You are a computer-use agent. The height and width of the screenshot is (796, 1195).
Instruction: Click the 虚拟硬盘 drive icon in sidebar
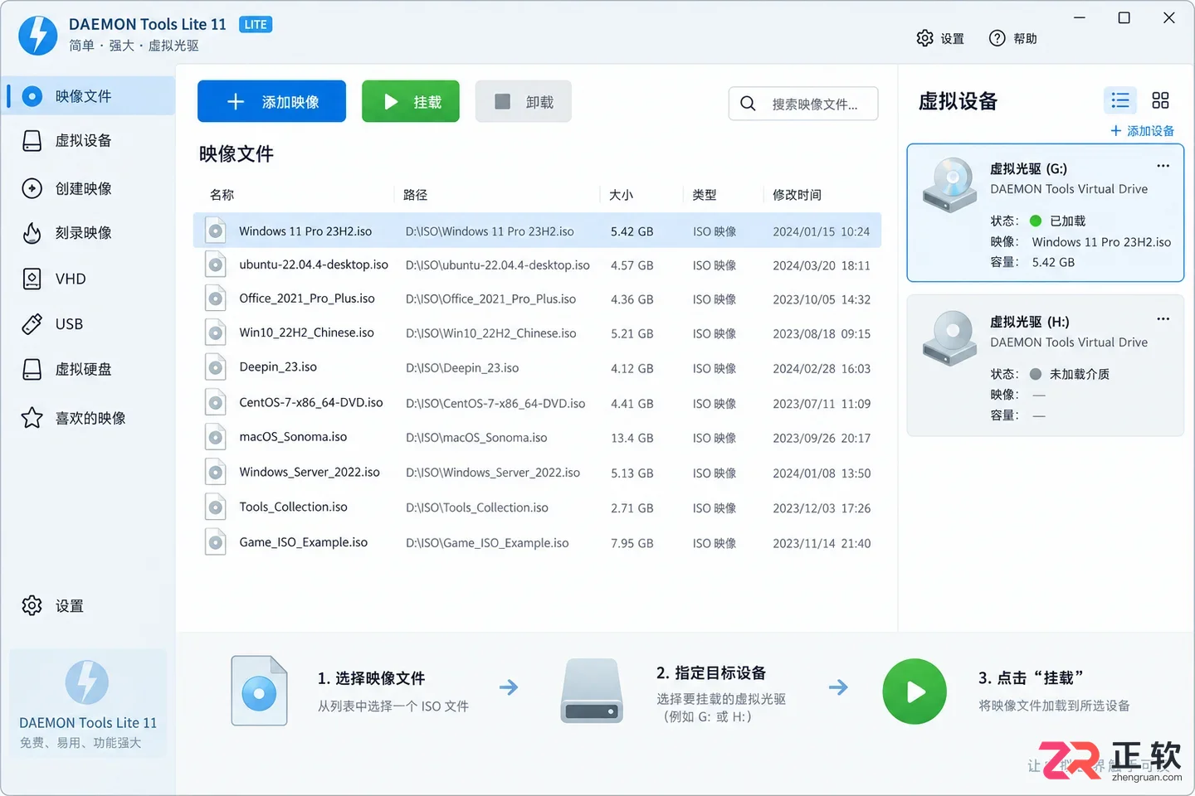(x=32, y=369)
